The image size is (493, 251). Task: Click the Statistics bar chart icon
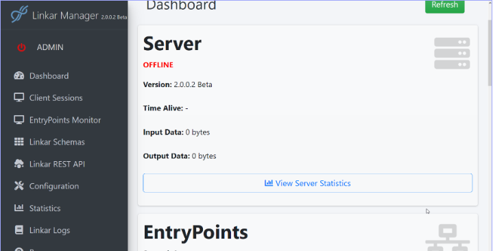point(19,208)
